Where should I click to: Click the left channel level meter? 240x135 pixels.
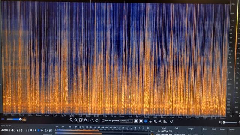pyautogui.click(x=102, y=130)
